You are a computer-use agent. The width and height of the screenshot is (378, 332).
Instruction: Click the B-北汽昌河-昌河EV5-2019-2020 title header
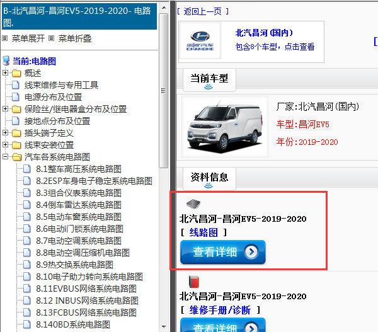pyautogui.click(x=79, y=16)
